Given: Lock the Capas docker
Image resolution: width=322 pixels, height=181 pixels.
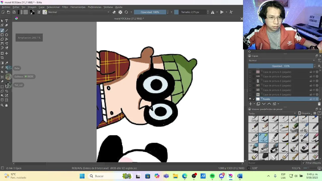Looking at the screenshot, I should pyautogui.click(x=250, y=56).
